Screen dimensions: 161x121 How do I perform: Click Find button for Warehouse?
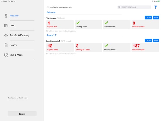(x=156, y=18)
